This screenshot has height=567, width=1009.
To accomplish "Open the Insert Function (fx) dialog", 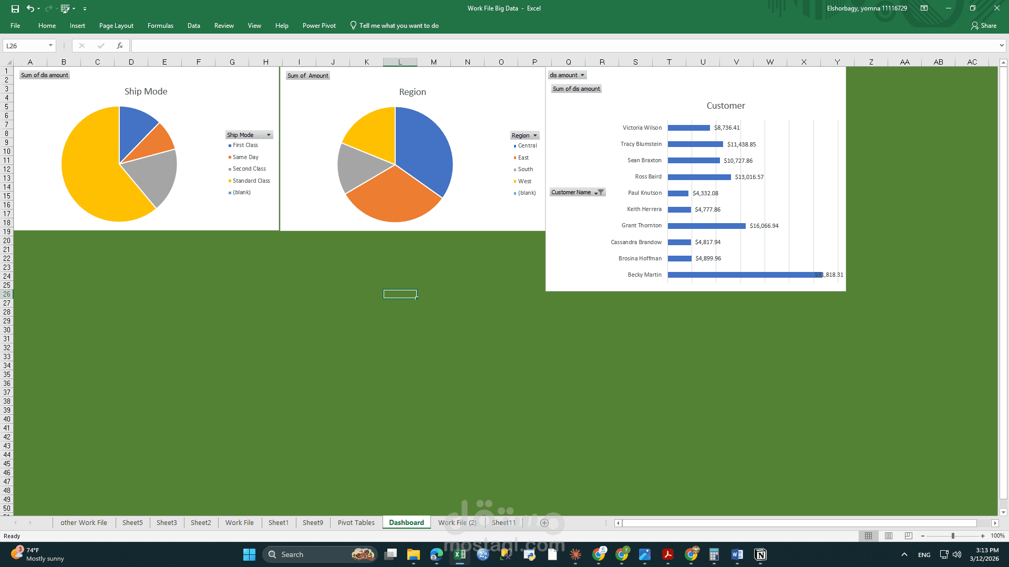I will click(x=120, y=46).
